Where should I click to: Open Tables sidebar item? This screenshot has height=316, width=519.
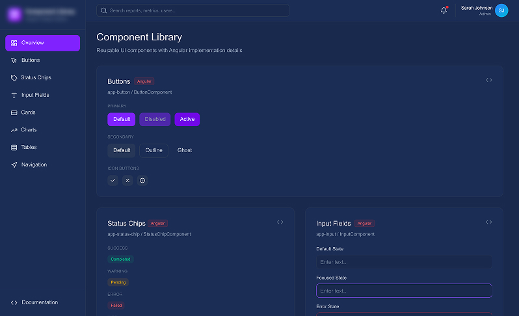29,148
